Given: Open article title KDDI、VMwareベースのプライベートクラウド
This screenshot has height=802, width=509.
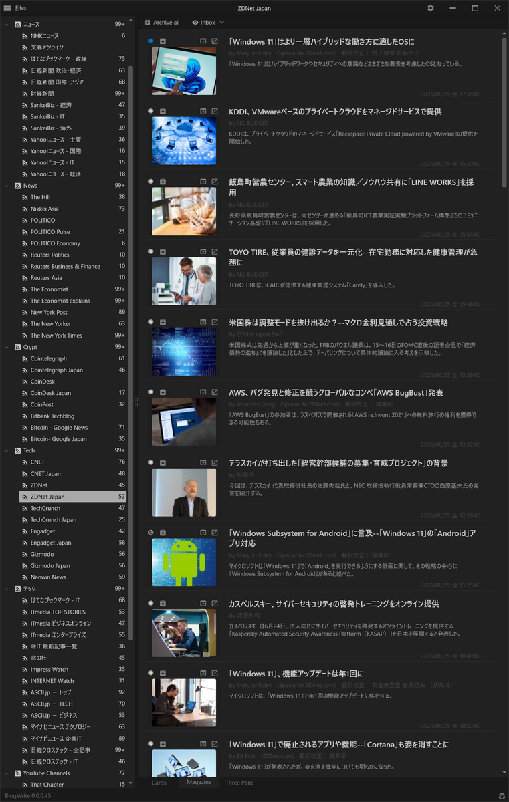Looking at the screenshot, I should click(x=335, y=112).
